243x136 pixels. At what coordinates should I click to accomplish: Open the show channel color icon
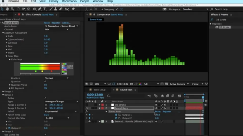click(140, 84)
